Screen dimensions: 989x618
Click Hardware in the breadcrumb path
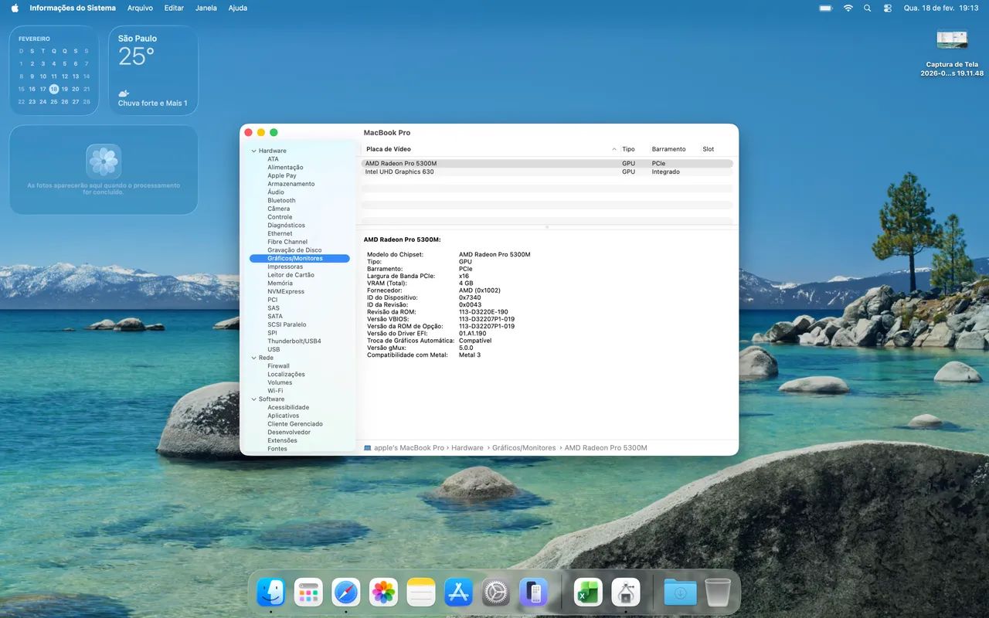(467, 447)
